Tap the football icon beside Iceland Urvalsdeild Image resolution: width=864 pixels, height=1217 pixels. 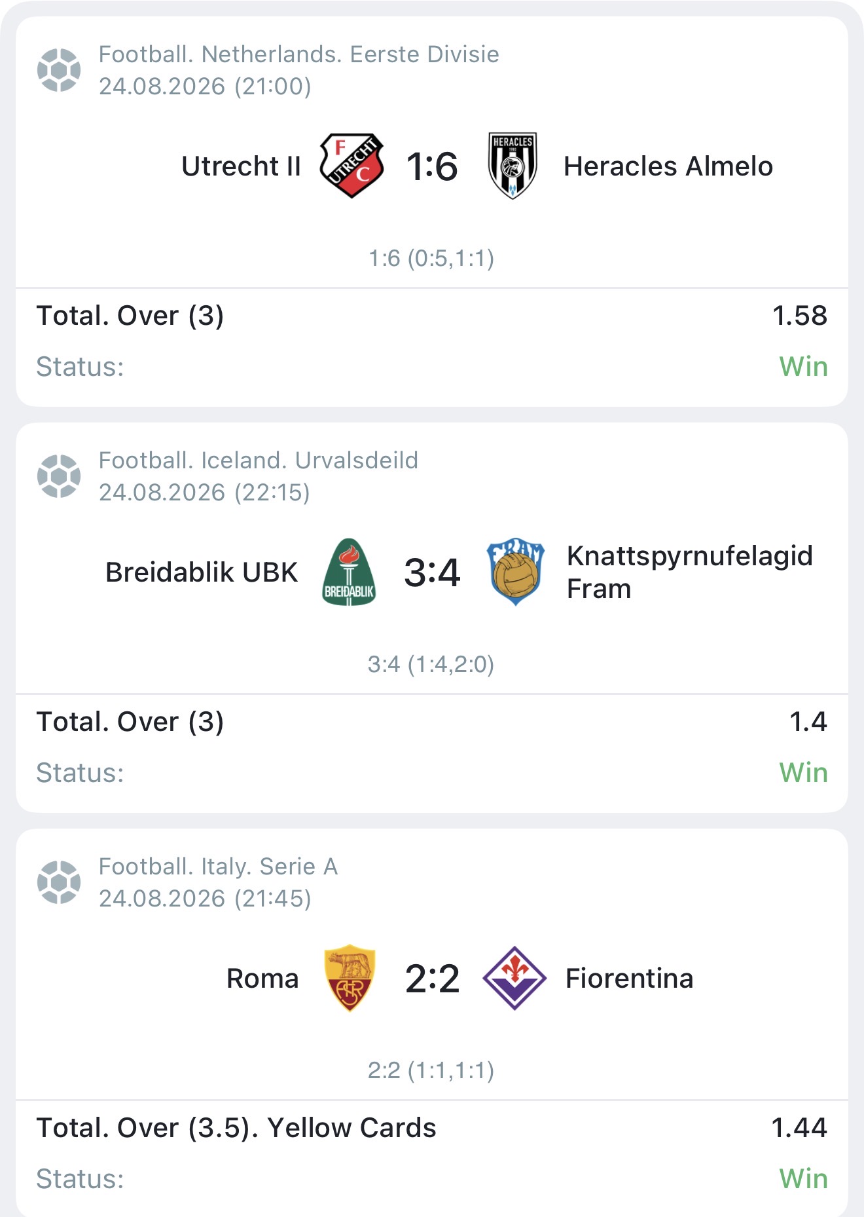pyautogui.click(x=59, y=476)
